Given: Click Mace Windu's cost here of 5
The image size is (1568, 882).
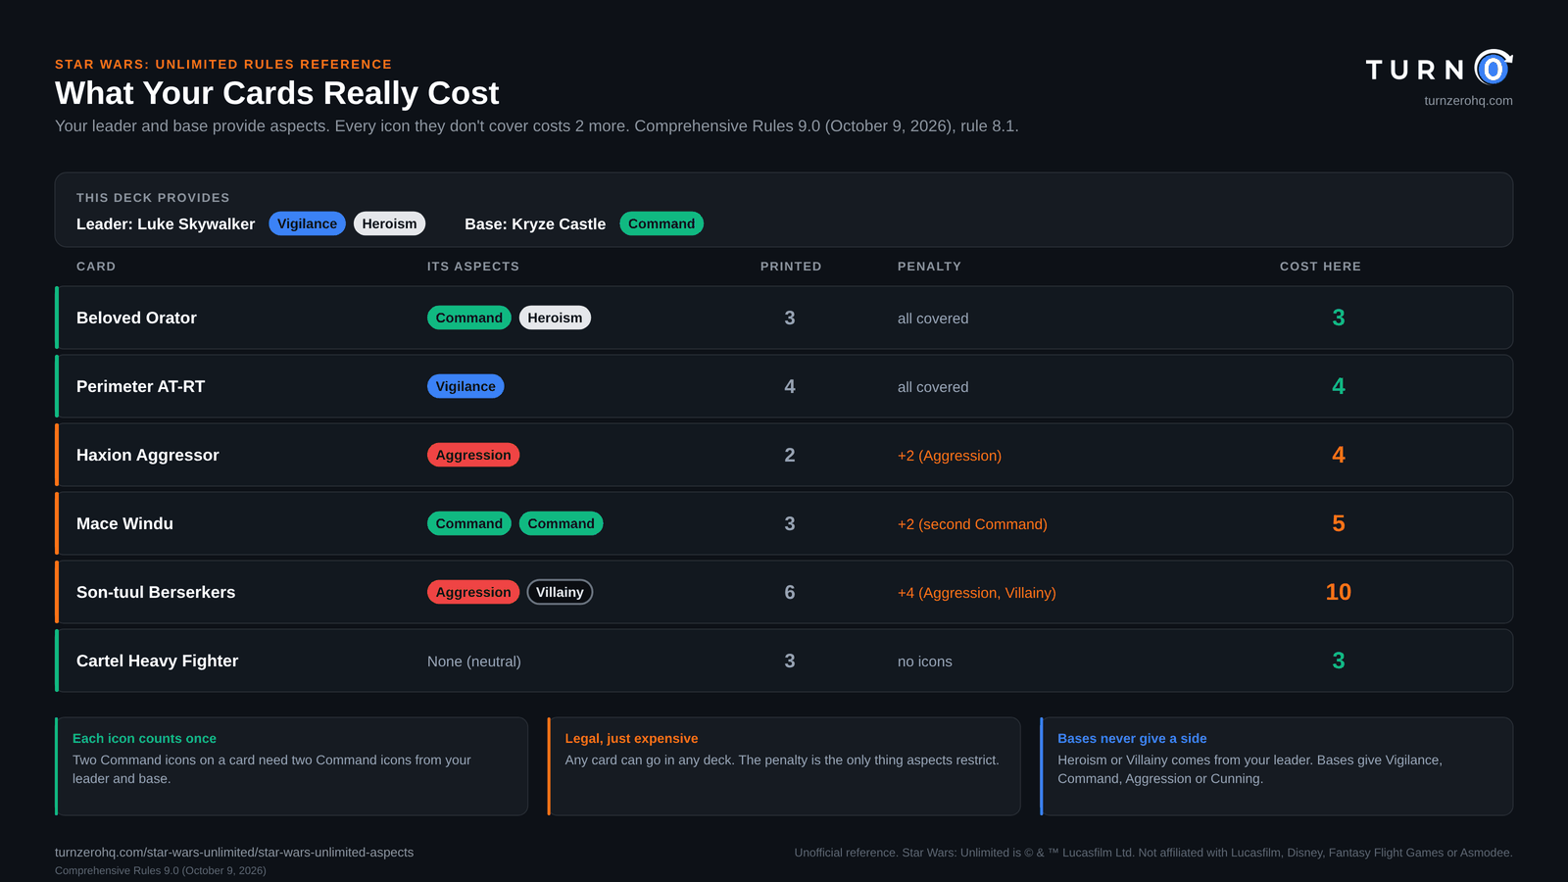Looking at the screenshot, I should [1339, 523].
